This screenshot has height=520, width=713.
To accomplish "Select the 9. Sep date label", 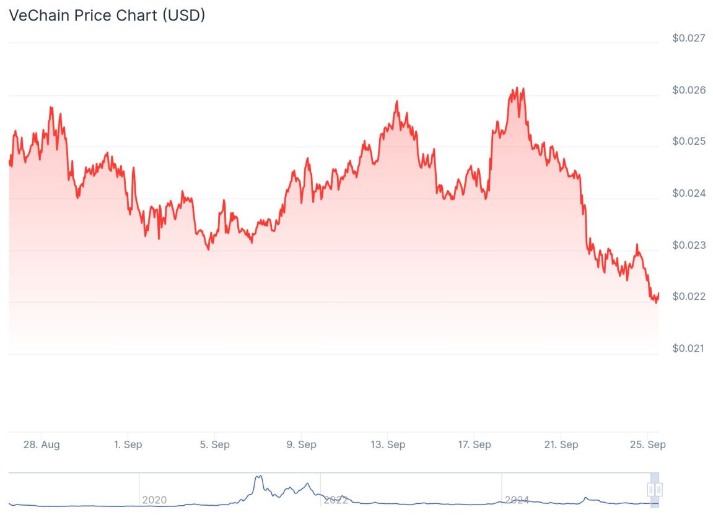I will click(x=302, y=444).
